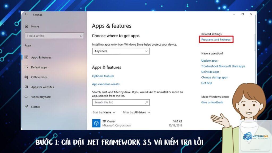The image size is (272, 153).
Task: Click the Startup icon in sidebar
Action: 26,106
